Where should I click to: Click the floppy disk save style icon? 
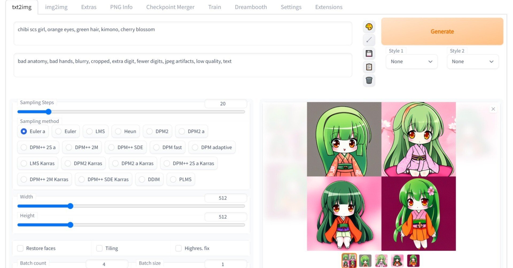point(369,53)
